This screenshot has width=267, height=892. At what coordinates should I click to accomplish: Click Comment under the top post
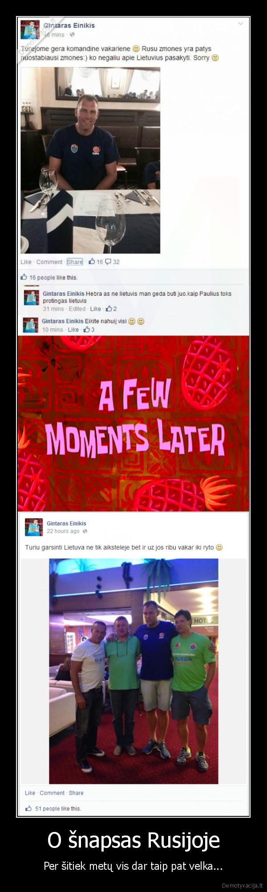tap(49, 262)
